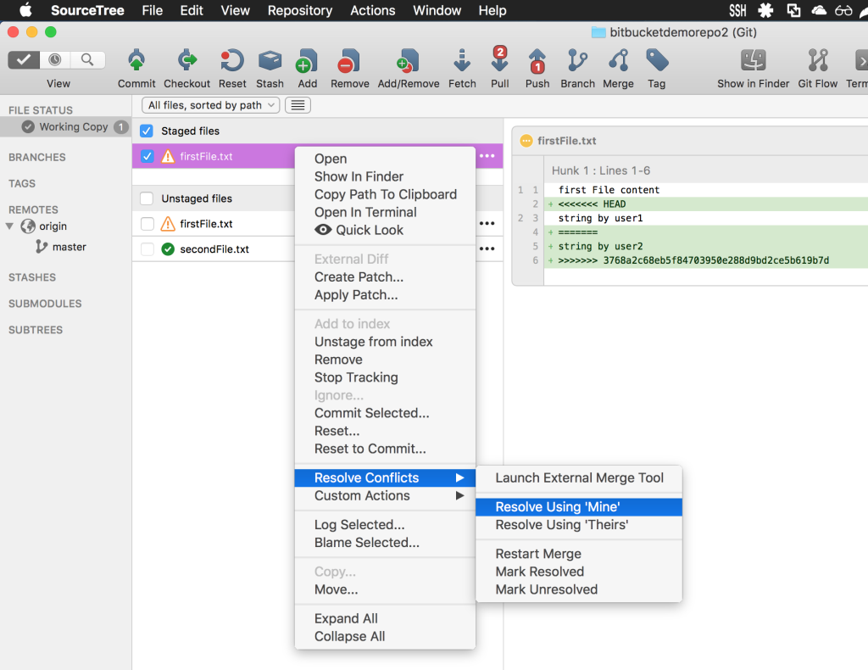
Task: Collapse the origin remote in the sidebar
Action: point(10,226)
